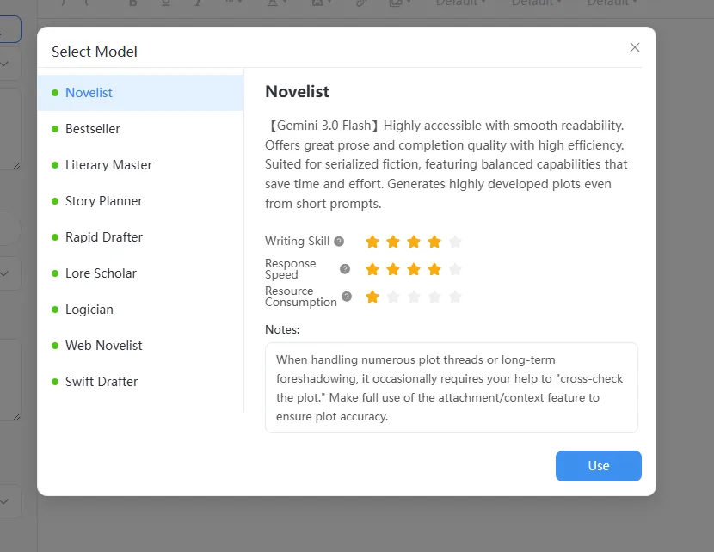
Task: Select the Lore Scholar model
Action: 141,273
